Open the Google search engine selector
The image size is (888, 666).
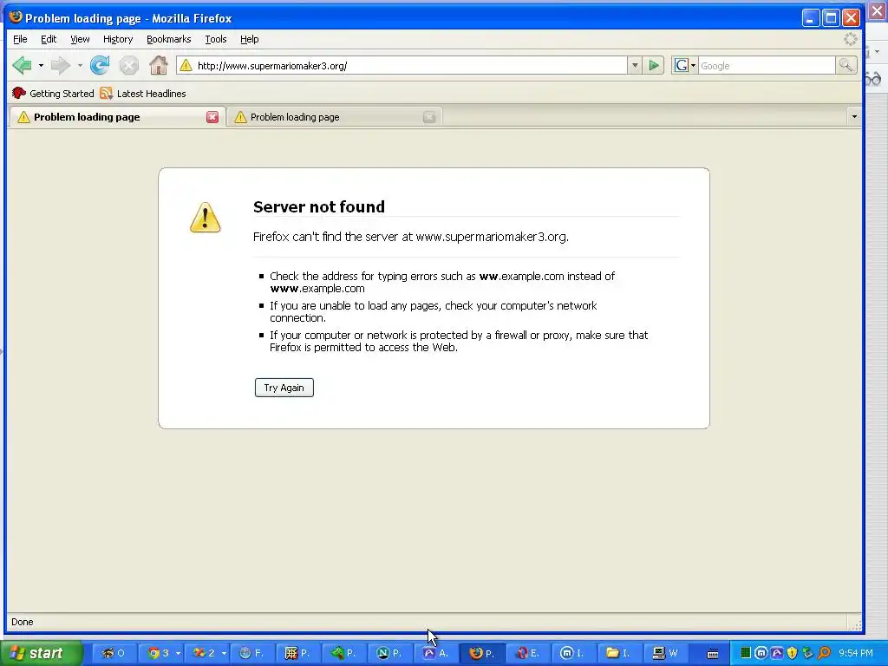coord(685,66)
